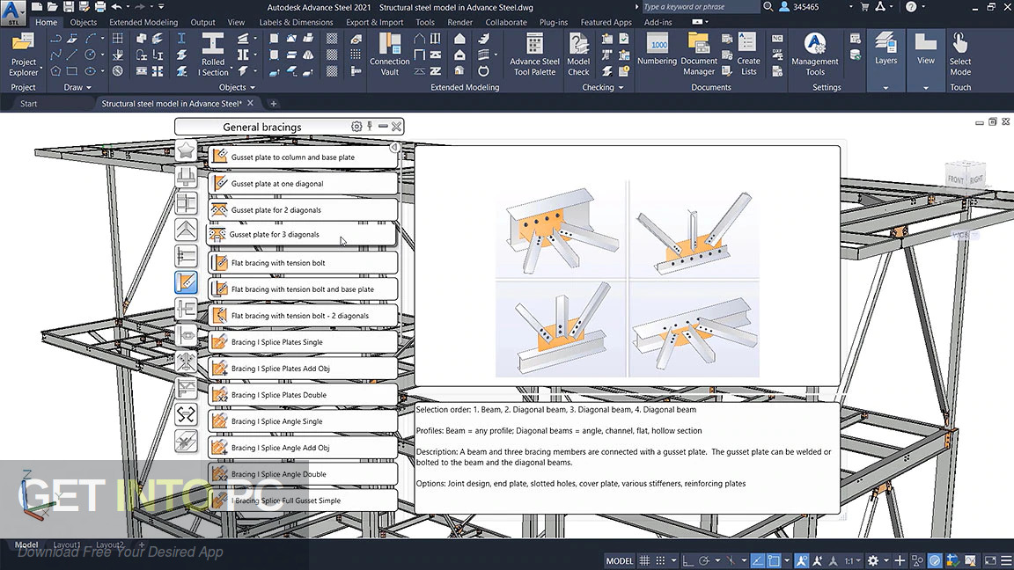Open the Project Explorer
Screen dimensions: 1014x570
coord(23,55)
